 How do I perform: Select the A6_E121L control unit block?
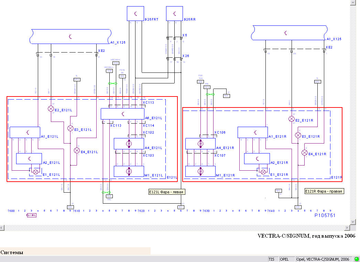pos(123,114)
